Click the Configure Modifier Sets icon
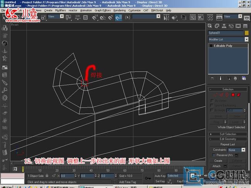 (244, 78)
